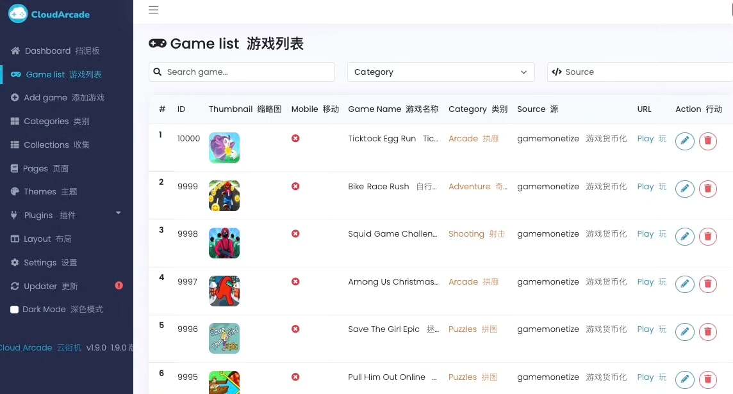The image size is (733, 394).
Task: Delete the Ticktock Egg Run game
Action: (708, 141)
